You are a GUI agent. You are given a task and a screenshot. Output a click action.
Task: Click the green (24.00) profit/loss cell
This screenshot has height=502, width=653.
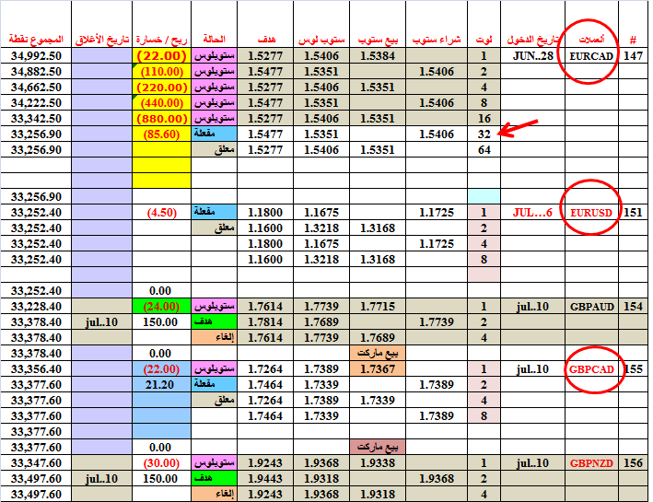coord(161,306)
